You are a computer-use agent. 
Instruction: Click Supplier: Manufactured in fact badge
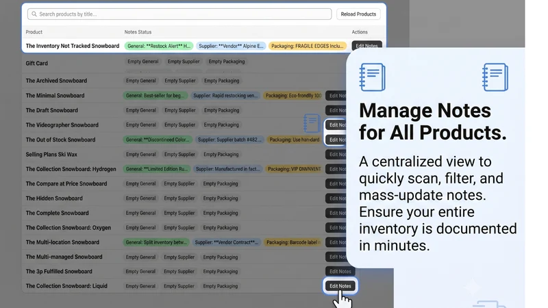pos(228,169)
